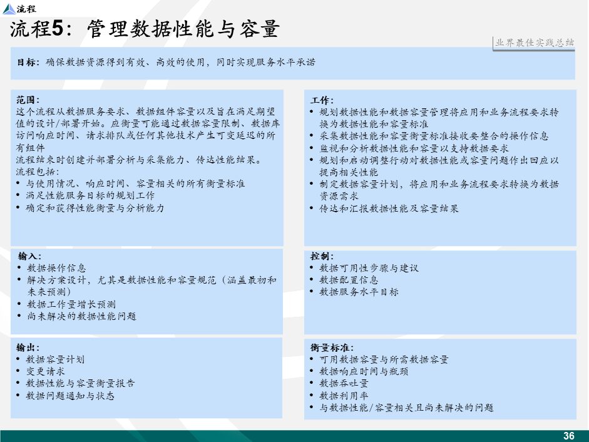Click the line 流程结束时创建并部署分析与采集能力
Image resolution: width=589 pixels, height=442 pixels.
pos(138,160)
